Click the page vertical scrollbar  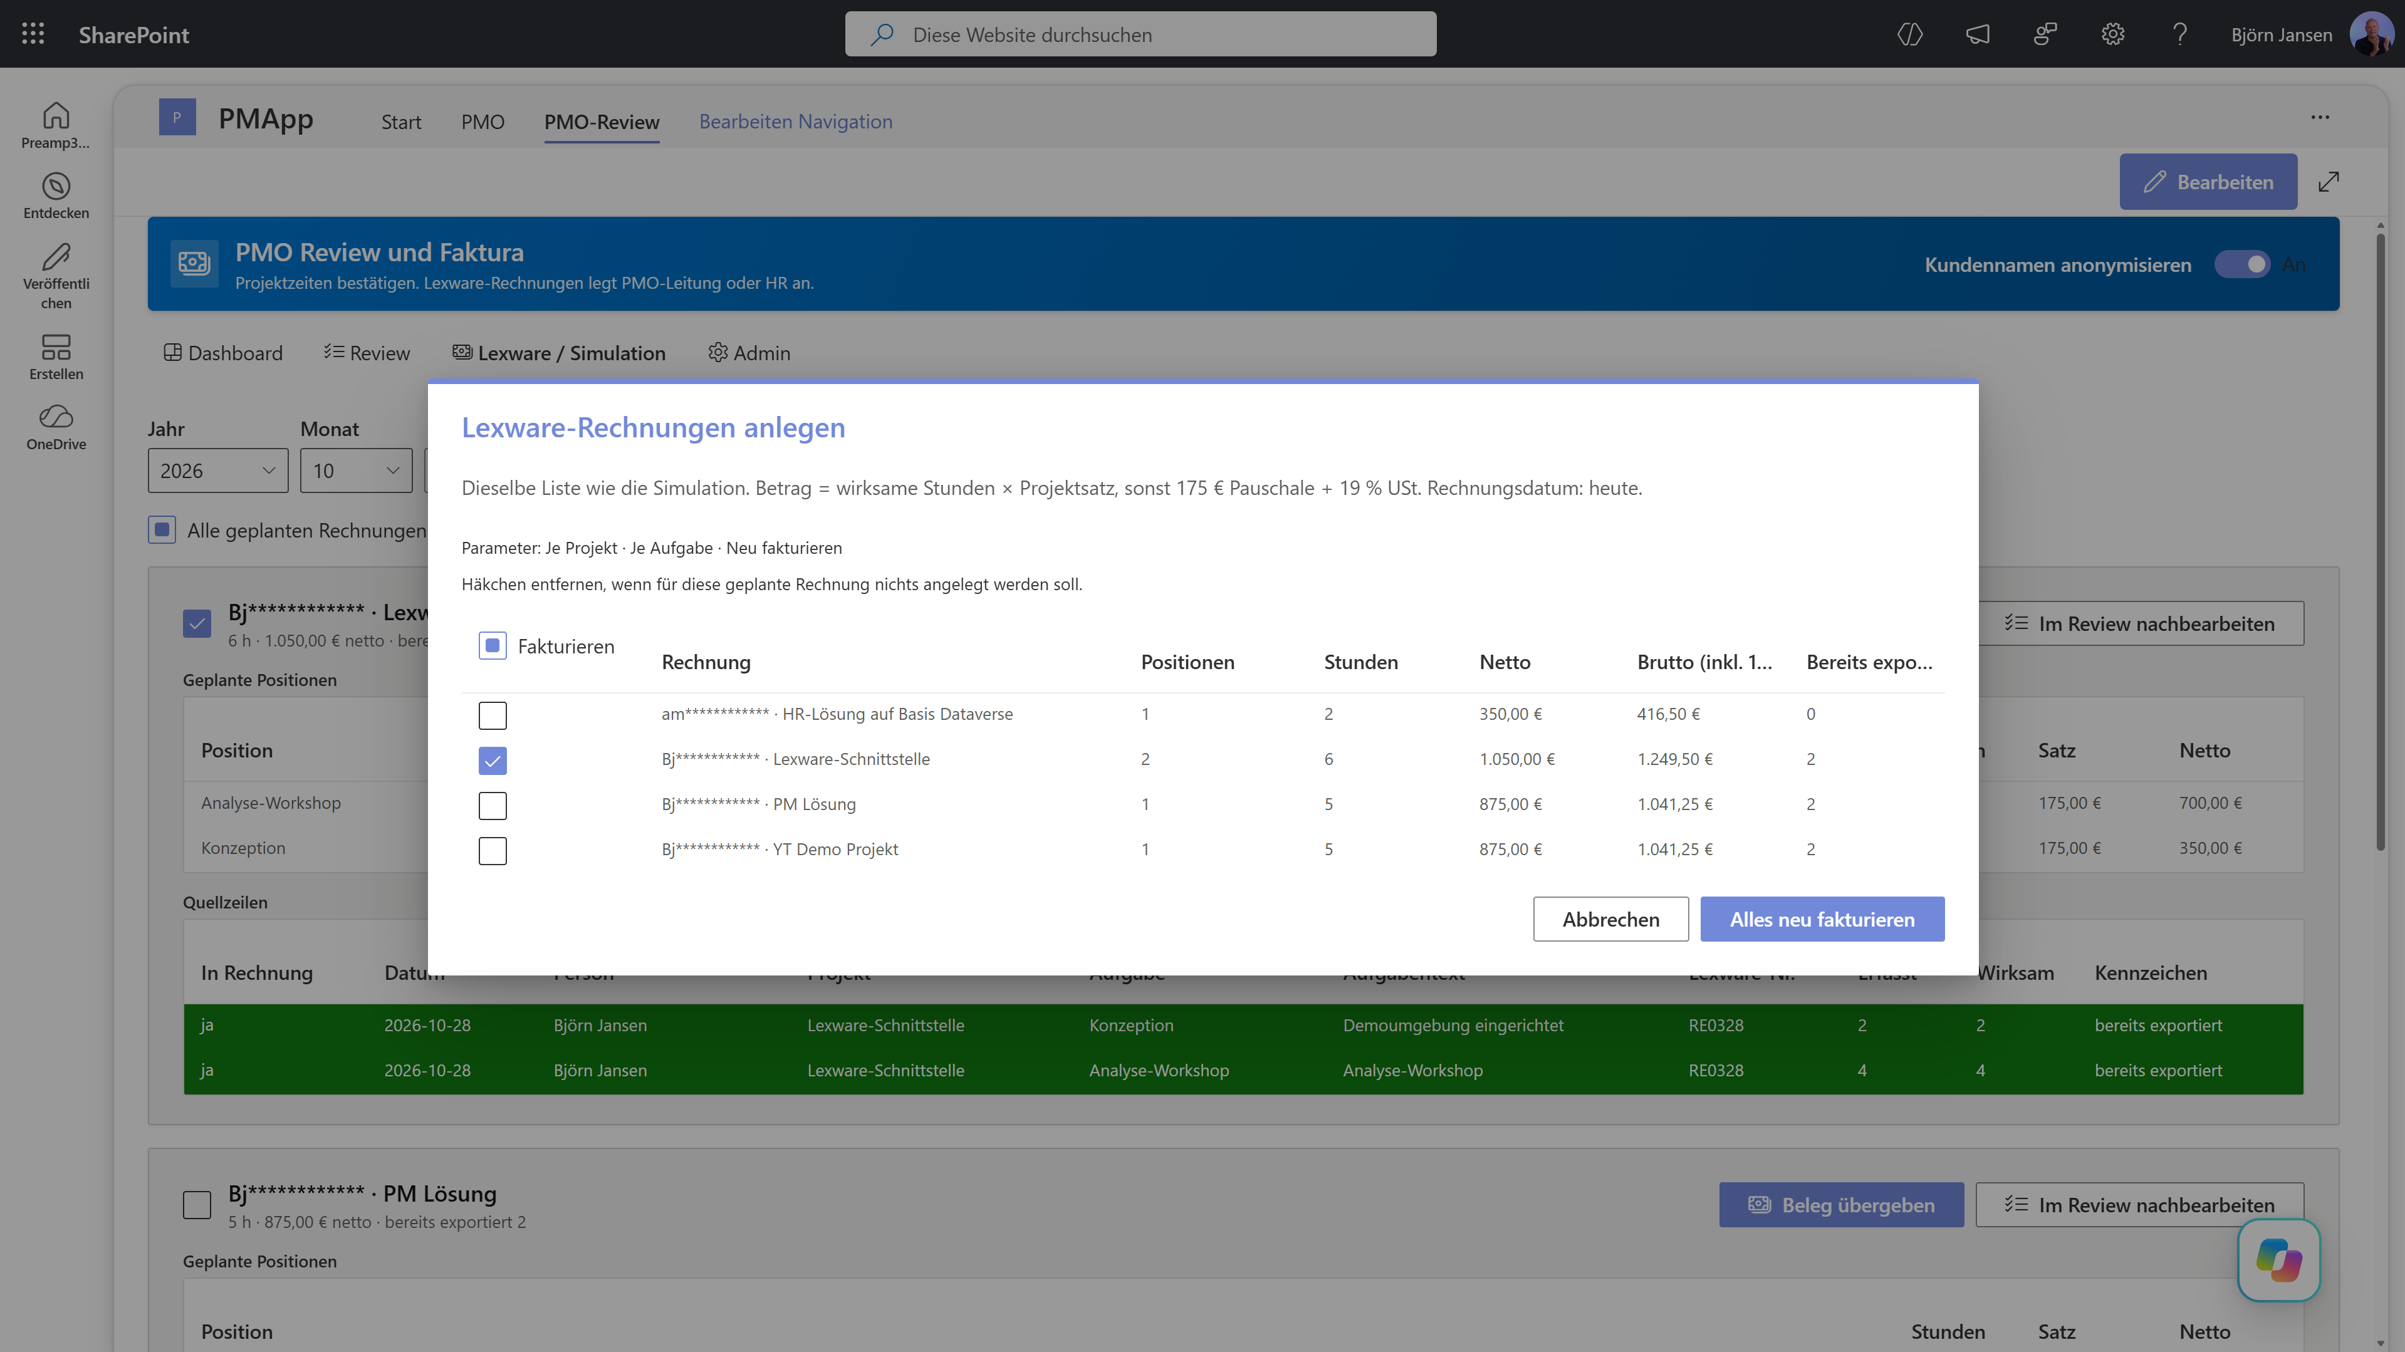(2380, 541)
